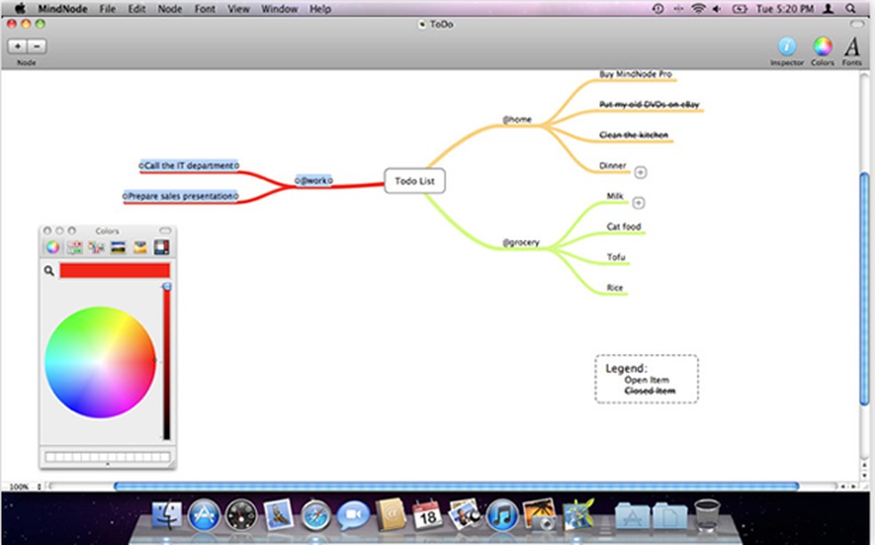This screenshot has height=545, width=875.
Task: Open Mail from the Dock
Action: click(278, 514)
